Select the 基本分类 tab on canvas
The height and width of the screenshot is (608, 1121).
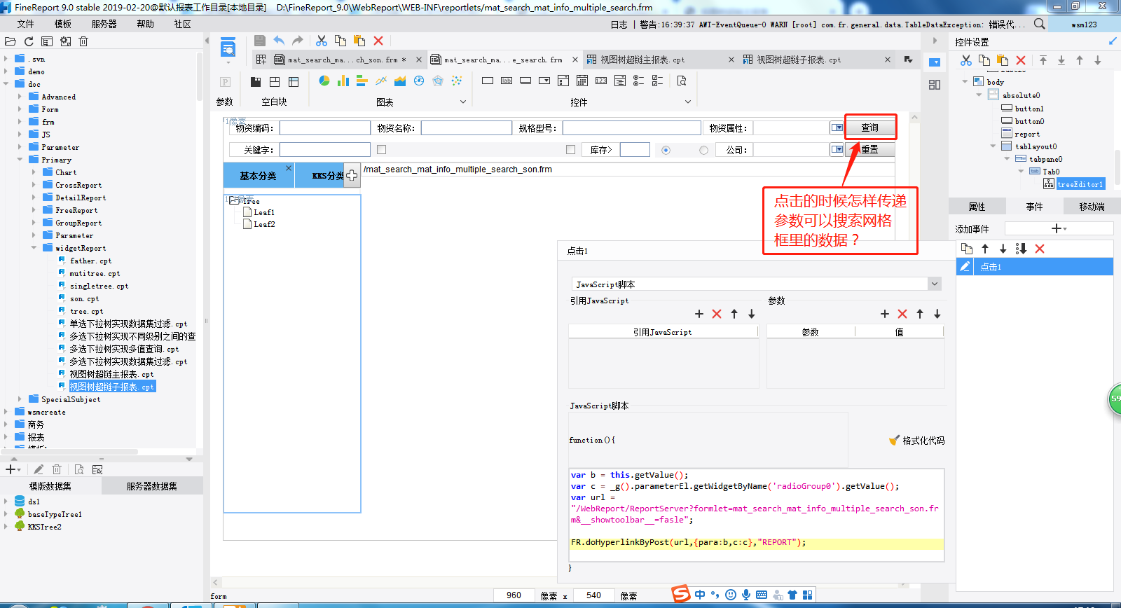click(259, 176)
